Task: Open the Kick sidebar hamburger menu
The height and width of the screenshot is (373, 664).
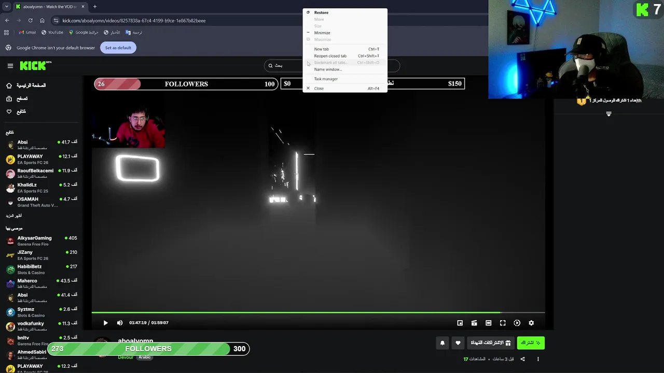Action: [10, 66]
